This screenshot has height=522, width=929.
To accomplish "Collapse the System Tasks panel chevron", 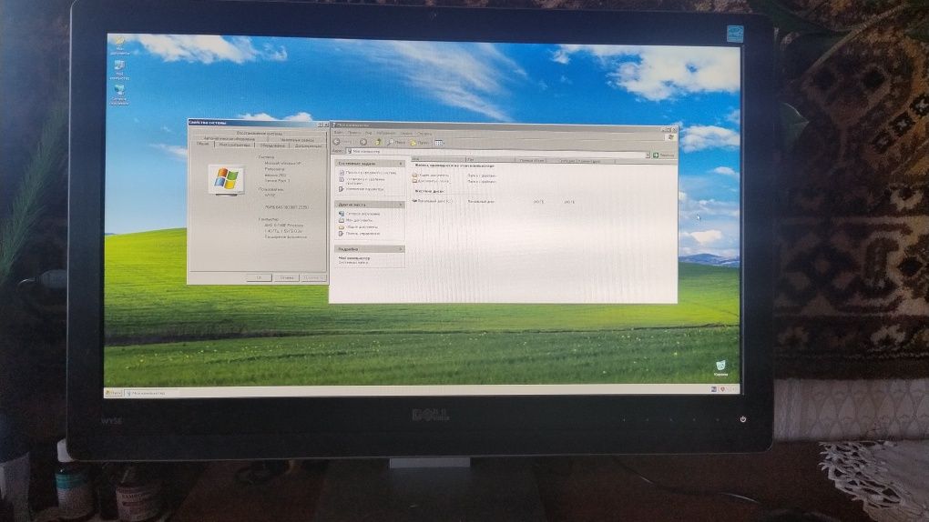I will tap(401, 164).
